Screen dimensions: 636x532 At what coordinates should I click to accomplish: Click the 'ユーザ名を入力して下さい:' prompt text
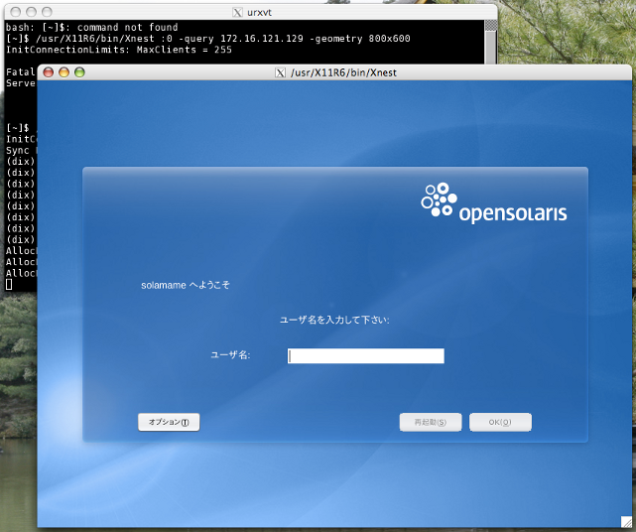[334, 321]
